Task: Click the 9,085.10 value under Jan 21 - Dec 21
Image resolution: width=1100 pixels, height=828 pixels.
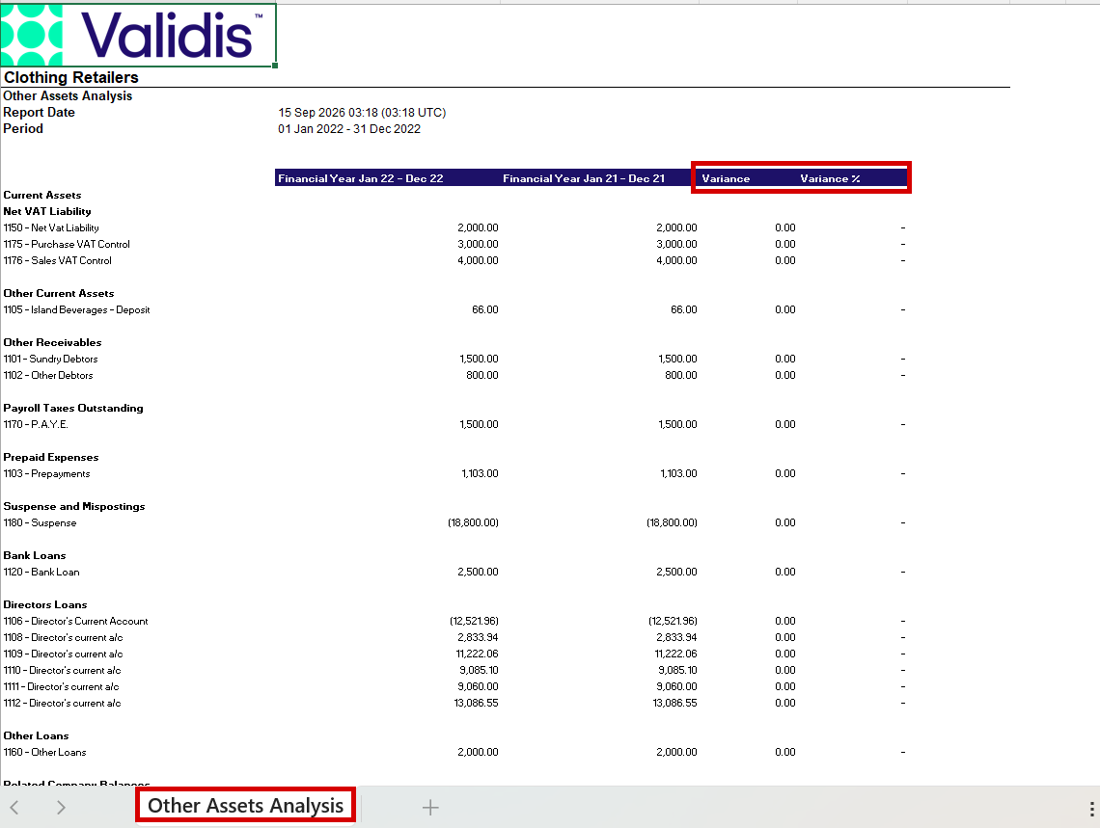Action: tap(677, 670)
